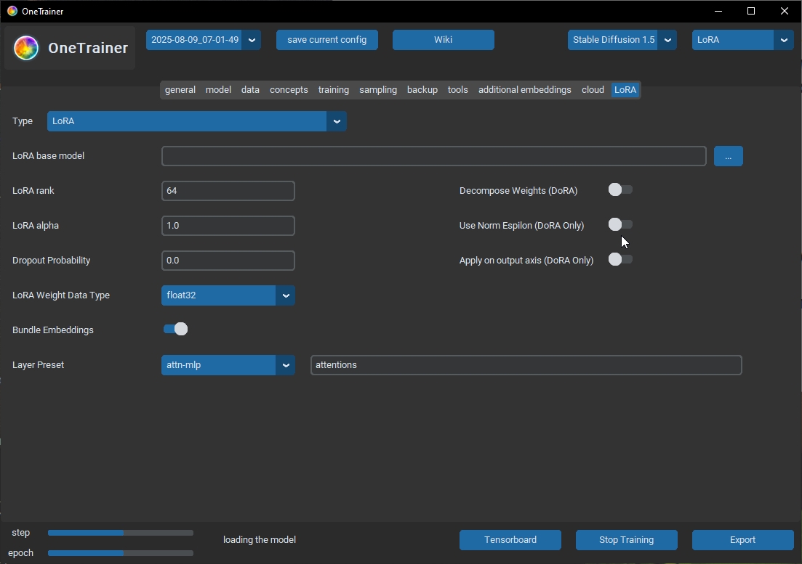Open the Type LoRA dropdown
Image resolution: width=802 pixels, height=564 pixels.
point(197,121)
